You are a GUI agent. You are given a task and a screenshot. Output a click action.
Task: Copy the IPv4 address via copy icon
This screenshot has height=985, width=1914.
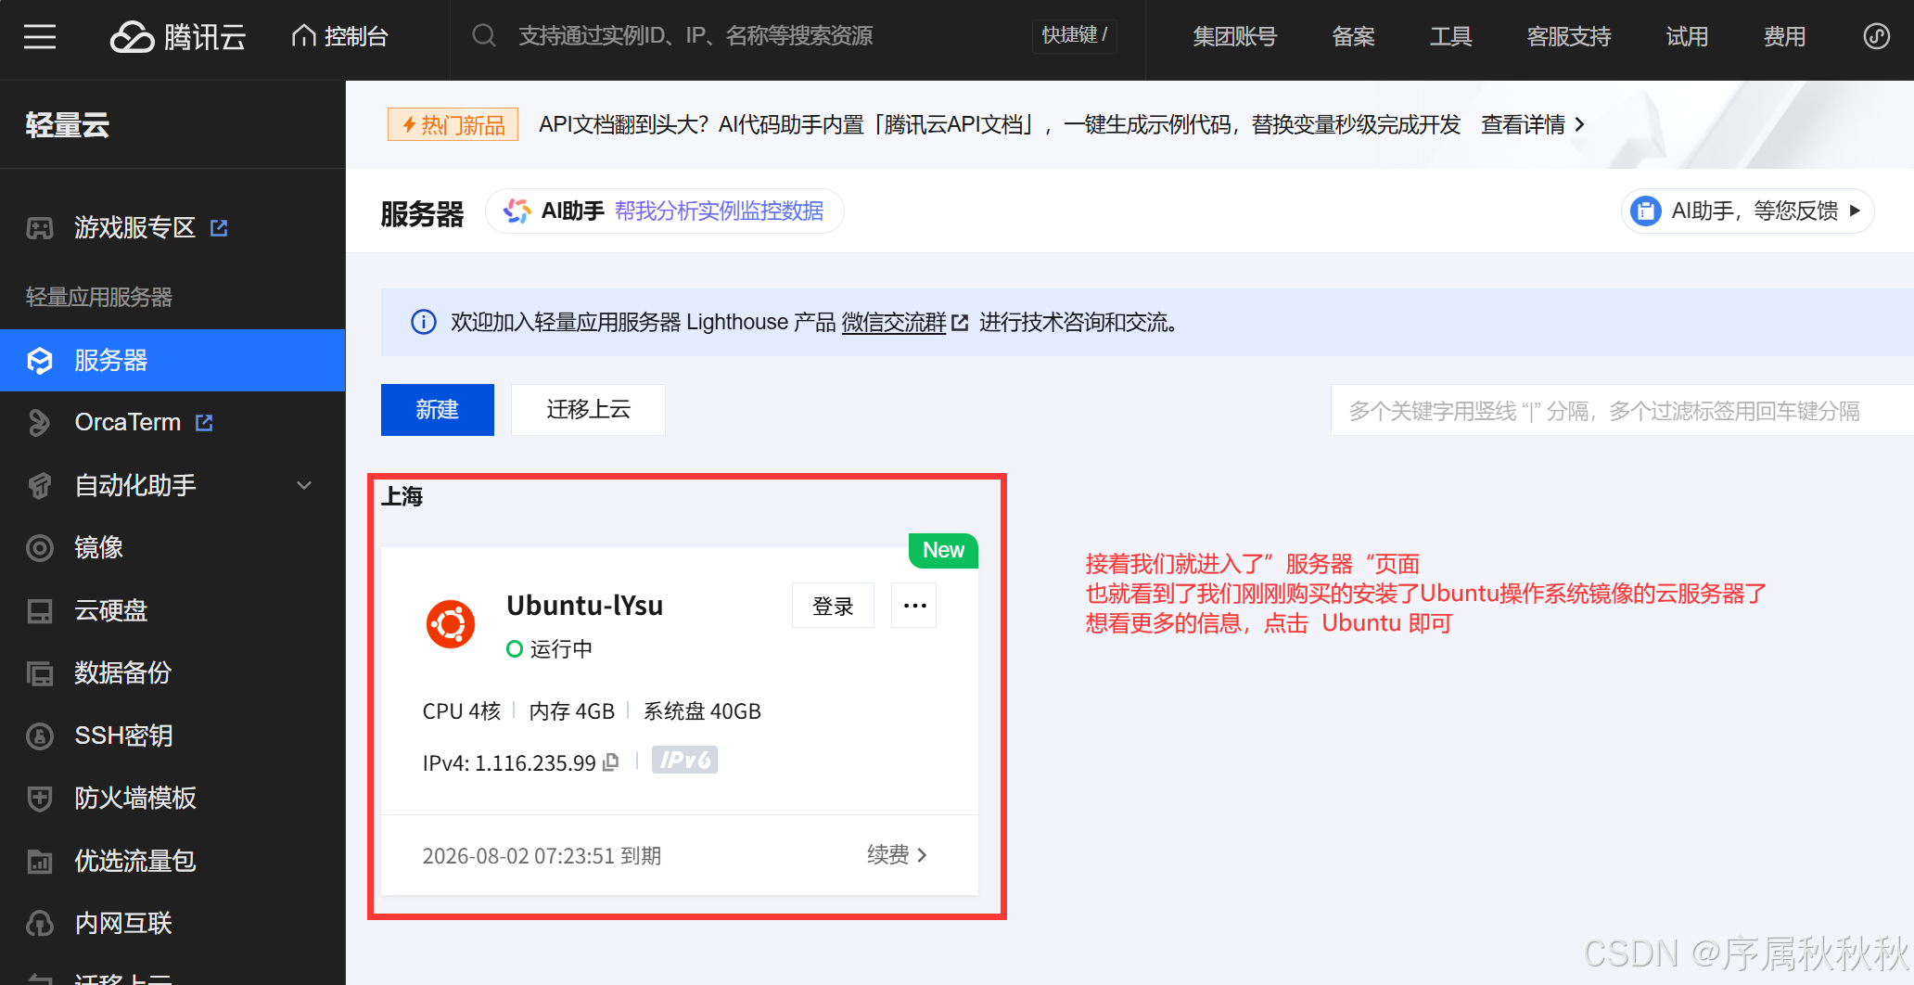[x=610, y=761]
